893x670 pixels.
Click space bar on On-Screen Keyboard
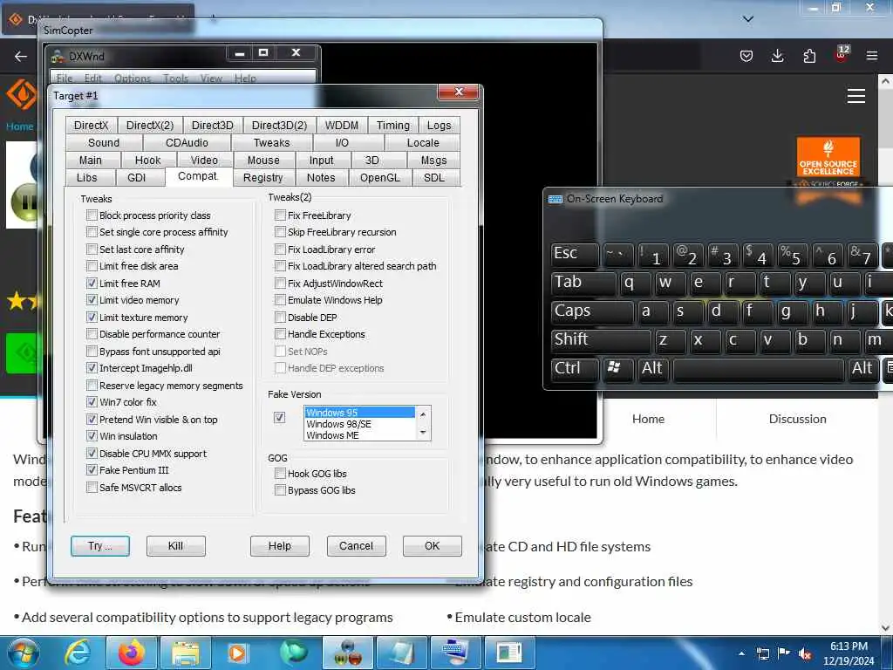click(758, 369)
